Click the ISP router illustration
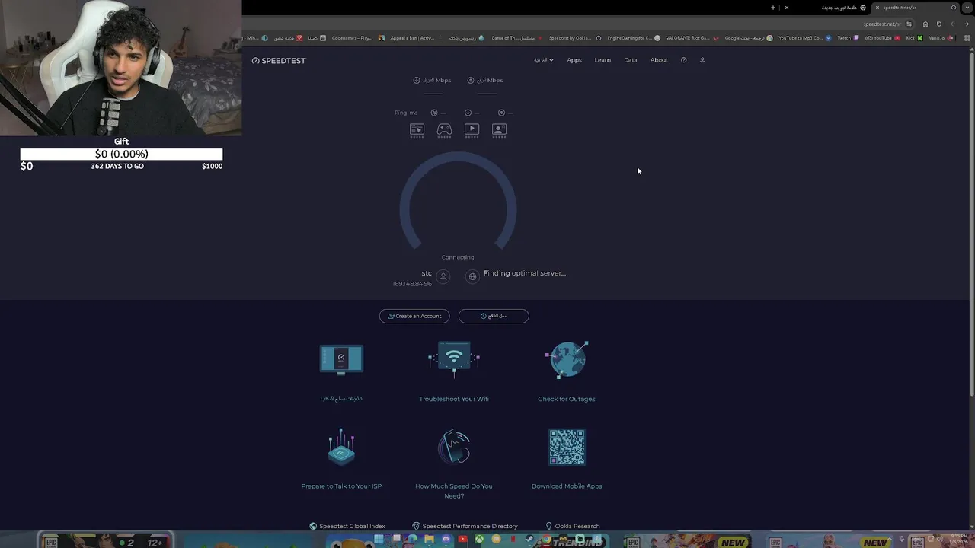Image resolution: width=975 pixels, height=548 pixels. 341,447
